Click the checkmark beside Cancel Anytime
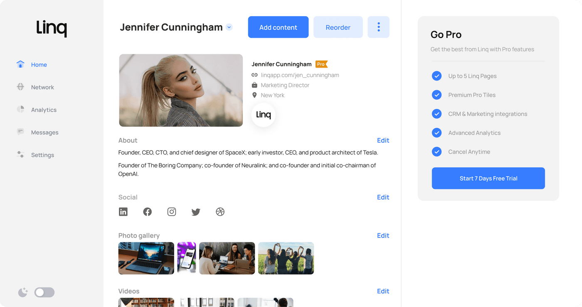 tap(436, 152)
